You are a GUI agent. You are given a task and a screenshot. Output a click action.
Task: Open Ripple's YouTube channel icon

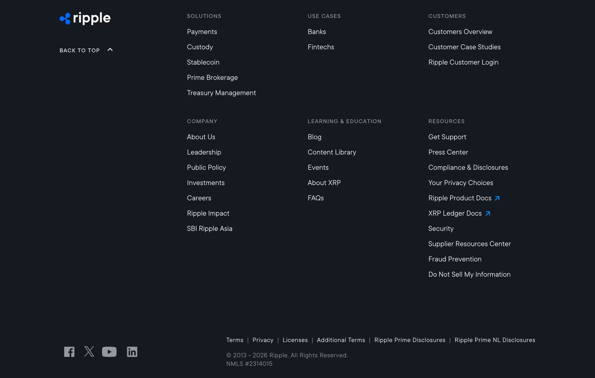[x=109, y=352]
